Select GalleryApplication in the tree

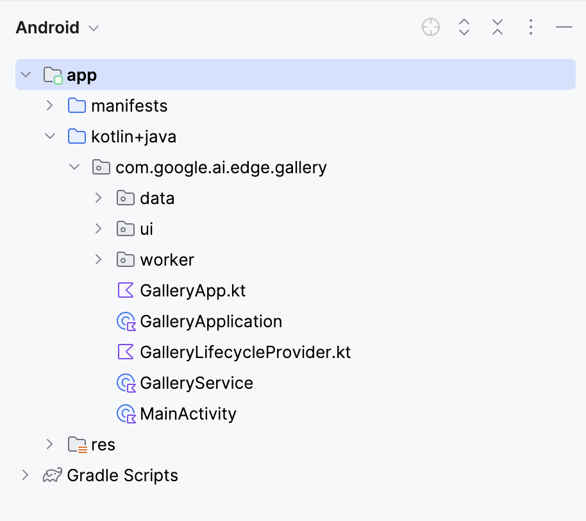(x=212, y=321)
